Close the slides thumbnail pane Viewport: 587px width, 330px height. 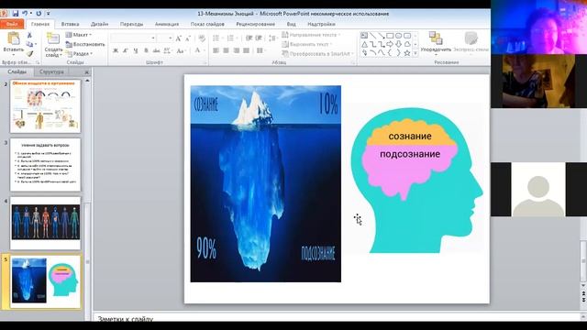click(87, 71)
